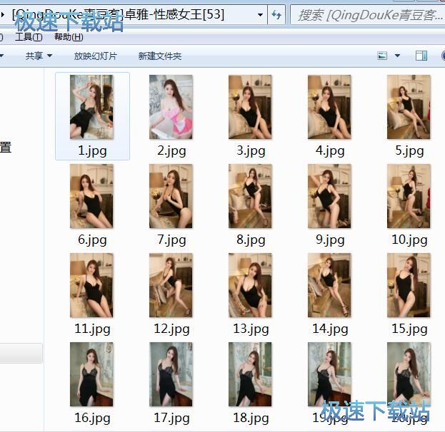The height and width of the screenshot is (432, 445).
Task: Click the file name 7.jpg
Action: (x=171, y=240)
